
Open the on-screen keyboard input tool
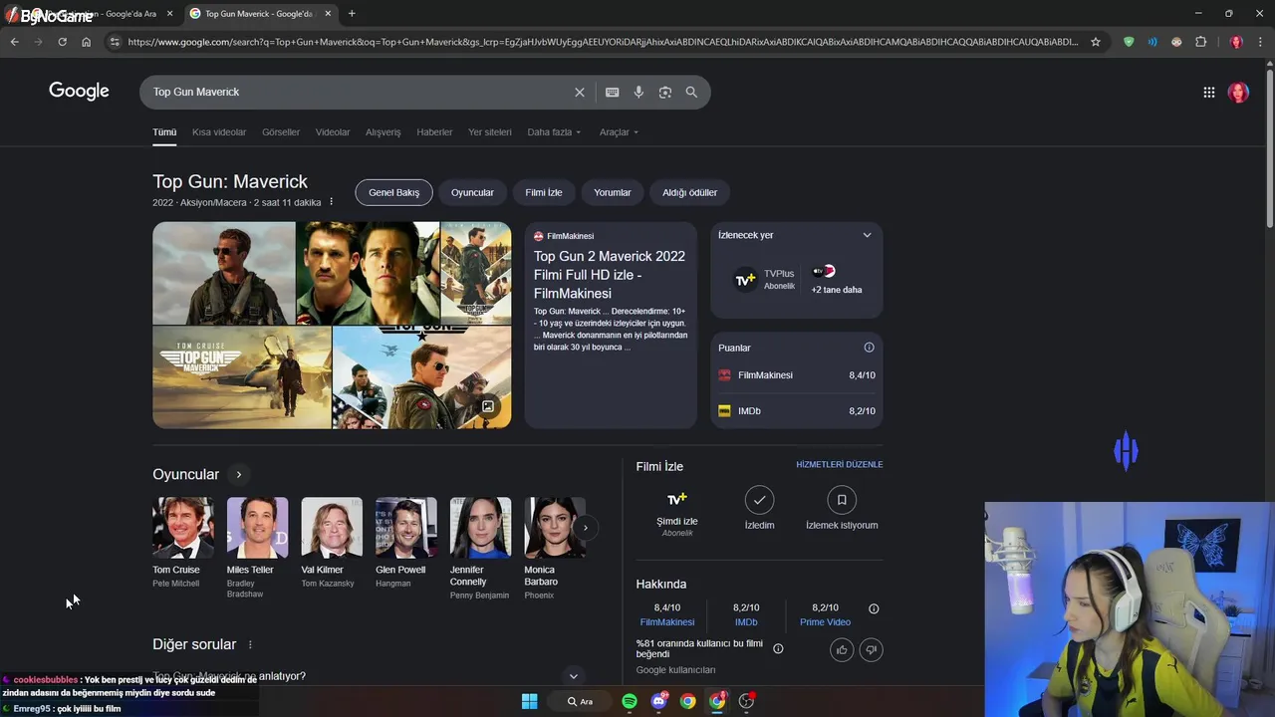[613, 92]
